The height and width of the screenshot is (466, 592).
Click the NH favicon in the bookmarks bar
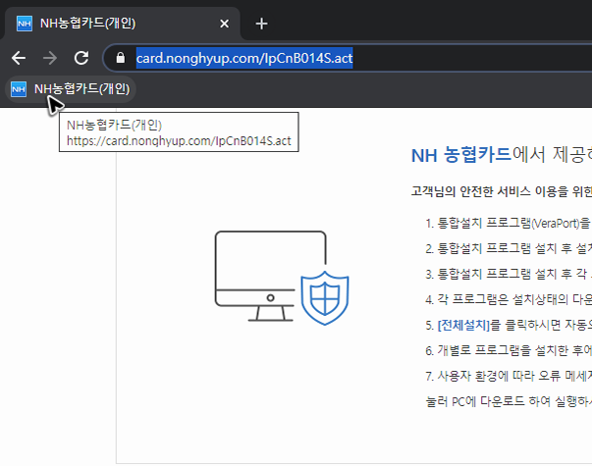click(19, 89)
